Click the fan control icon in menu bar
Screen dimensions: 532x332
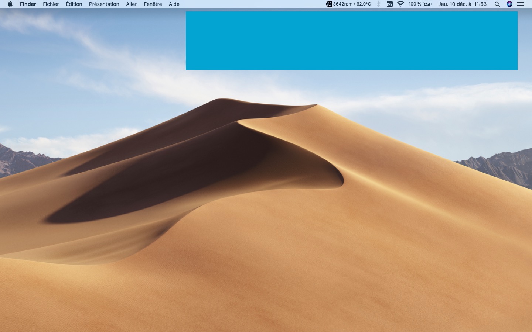[329, 4]
